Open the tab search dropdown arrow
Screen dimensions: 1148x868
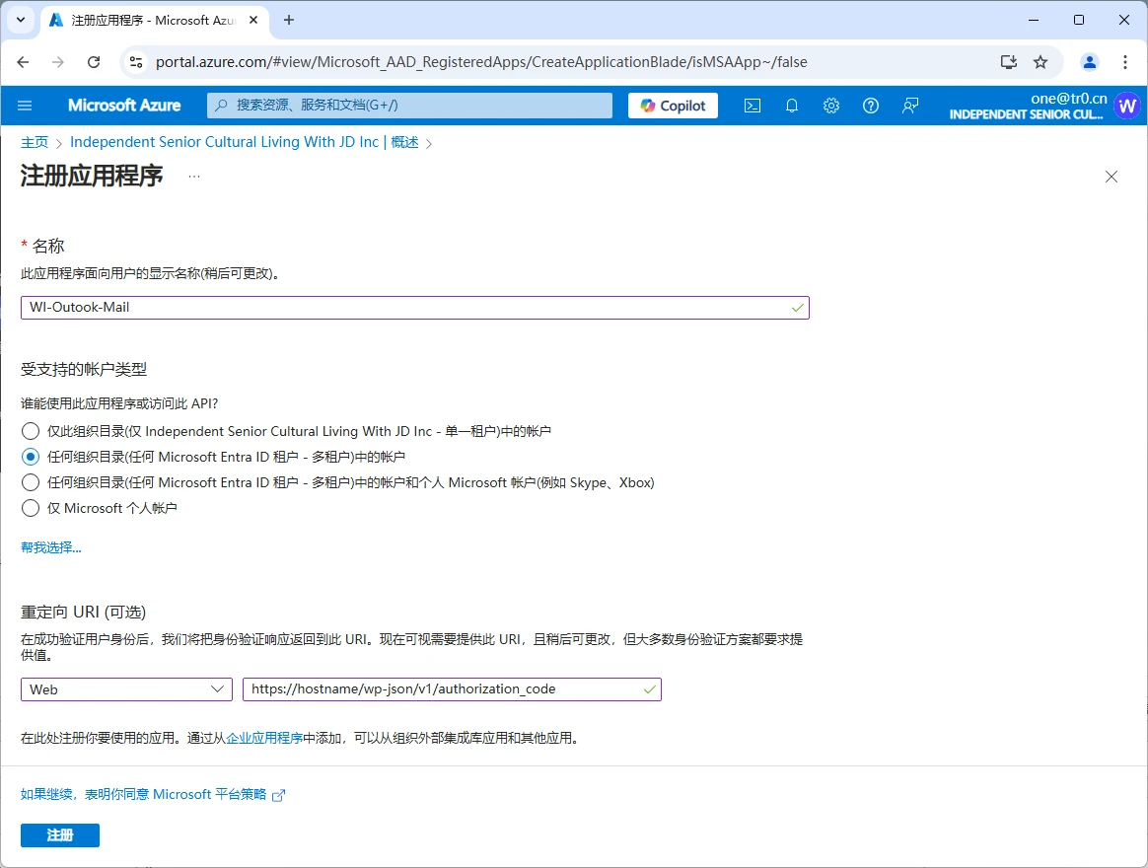point(21,20)
